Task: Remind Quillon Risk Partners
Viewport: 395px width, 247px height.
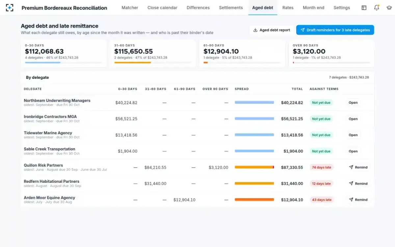Action: point(358,167)
